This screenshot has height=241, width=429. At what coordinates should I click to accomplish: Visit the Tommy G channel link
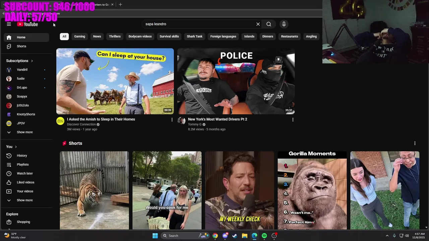click(x=195, y=125)
